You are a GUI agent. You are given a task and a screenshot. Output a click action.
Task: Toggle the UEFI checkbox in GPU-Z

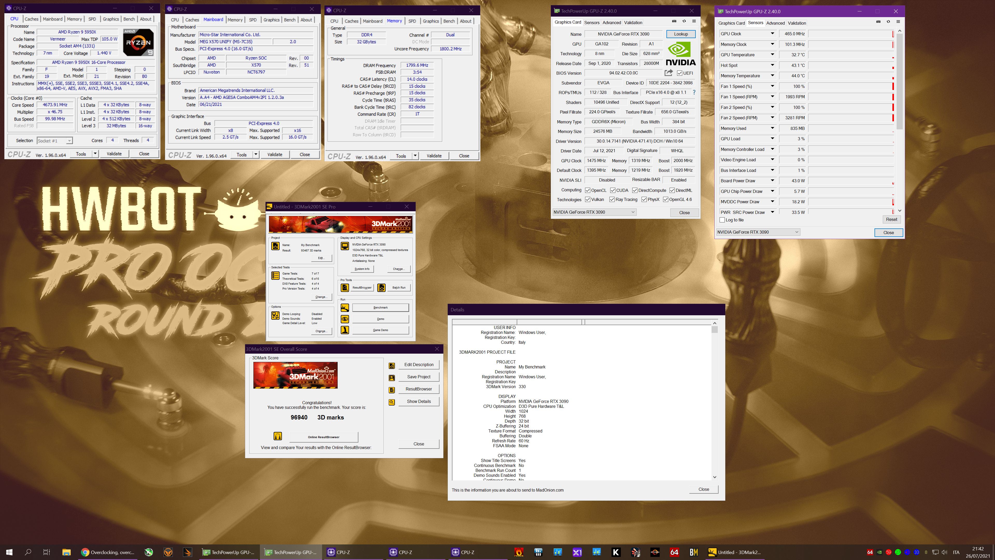tap(679, 73)
